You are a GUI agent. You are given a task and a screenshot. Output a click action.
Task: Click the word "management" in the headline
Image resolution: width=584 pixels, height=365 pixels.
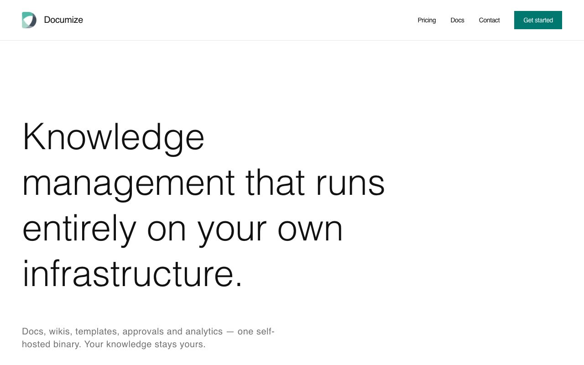(128, 183)
